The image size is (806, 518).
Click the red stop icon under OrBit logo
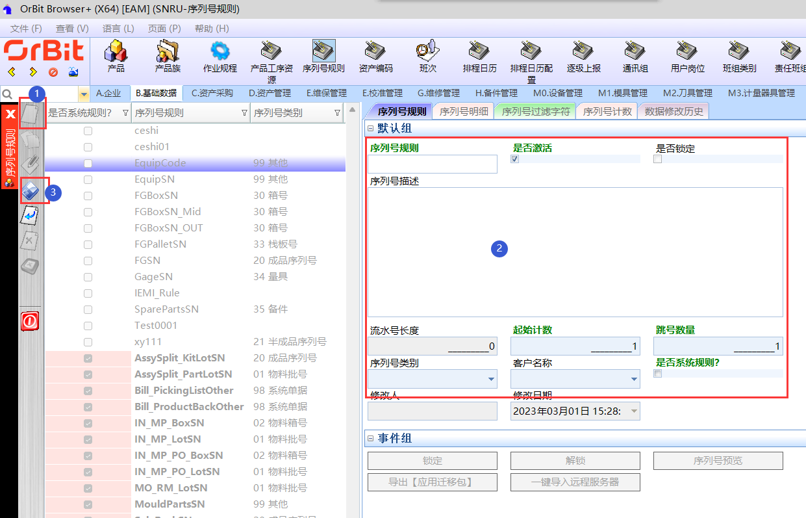(x=53, y=71)
